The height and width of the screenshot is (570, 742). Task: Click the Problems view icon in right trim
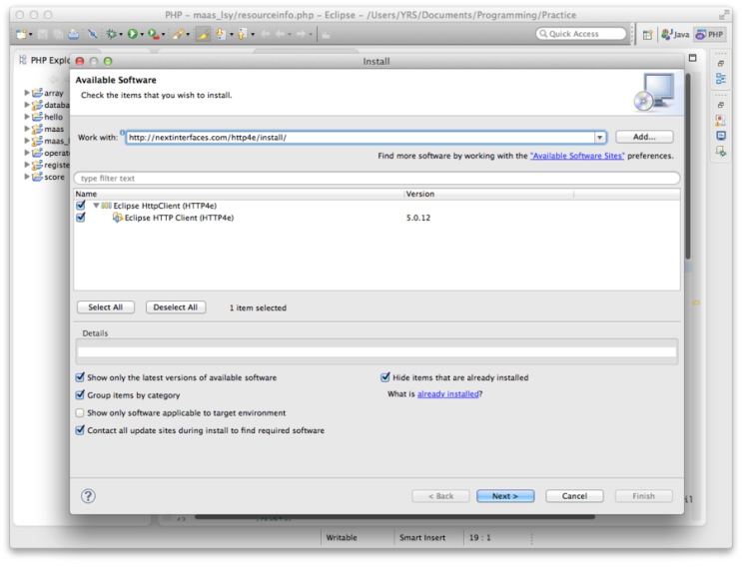[x=721, y=120]
